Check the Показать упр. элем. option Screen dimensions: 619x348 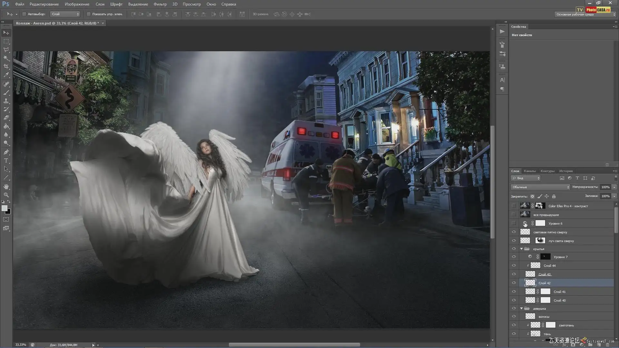click(89, 14)
